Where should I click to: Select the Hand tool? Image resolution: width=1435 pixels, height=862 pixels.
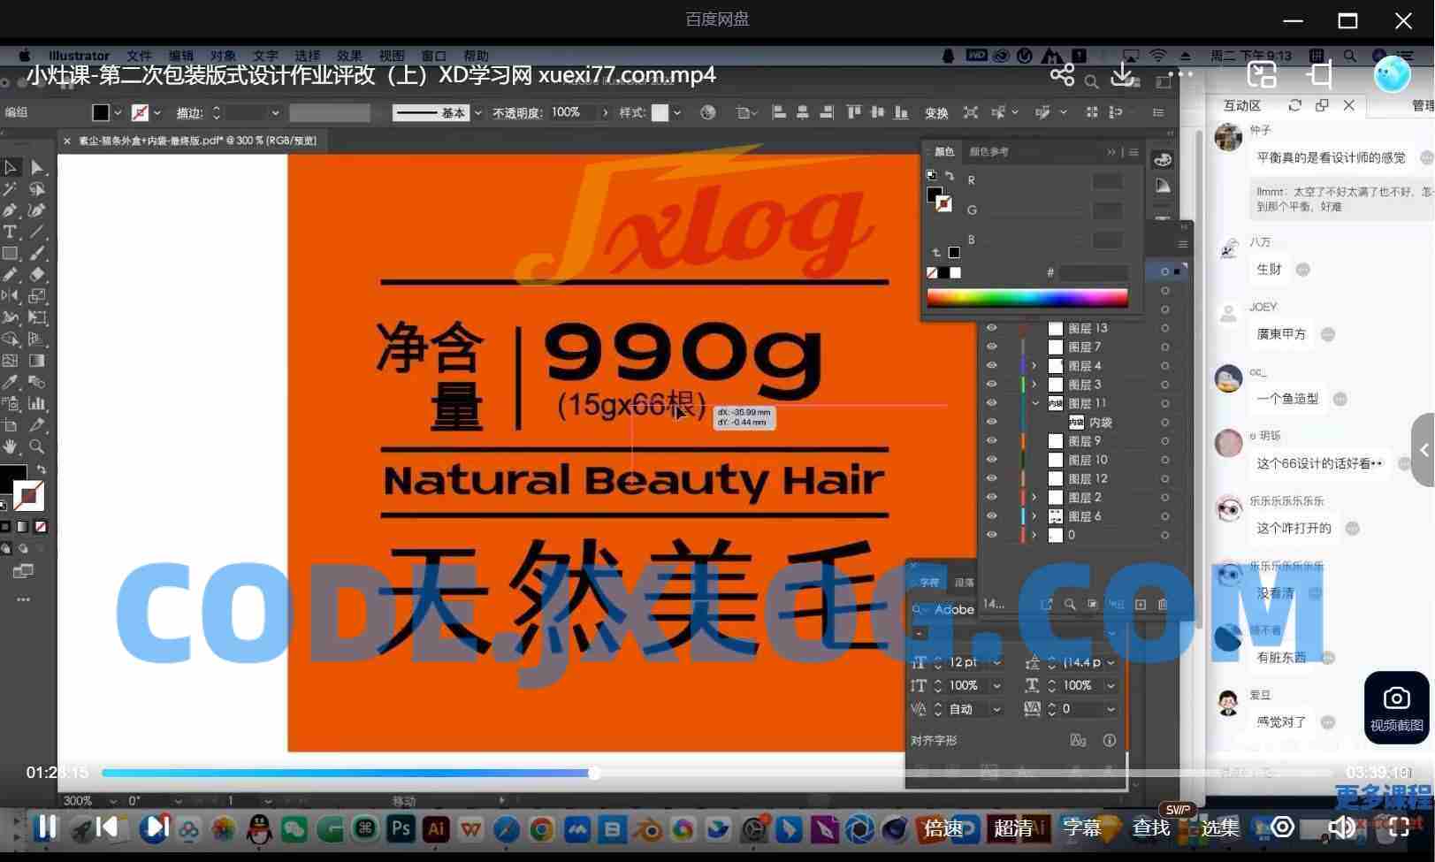click(x=11, y=446)
